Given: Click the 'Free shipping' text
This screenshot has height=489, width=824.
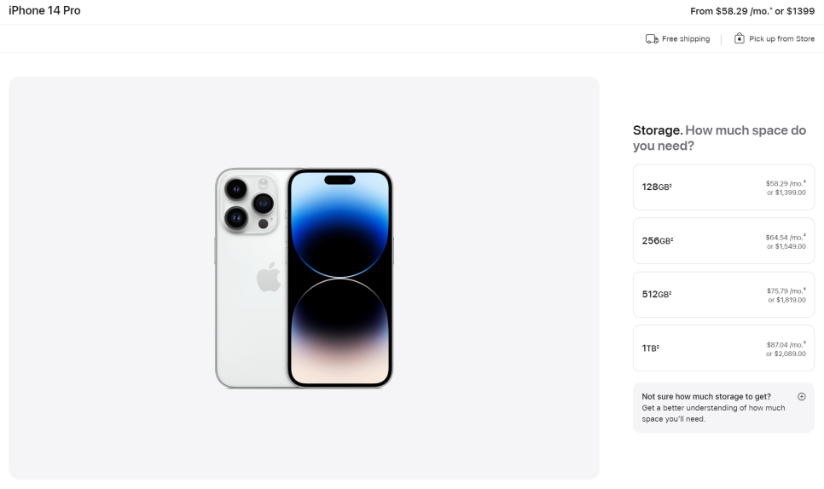Looking at the screenshot, I should [x=686, y=39].
